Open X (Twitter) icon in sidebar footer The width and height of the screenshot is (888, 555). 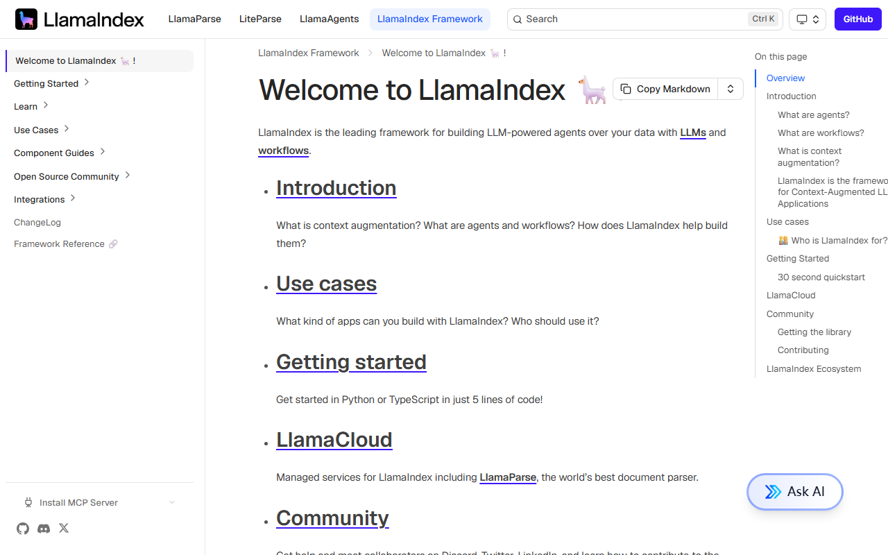(x=64, y=528)
